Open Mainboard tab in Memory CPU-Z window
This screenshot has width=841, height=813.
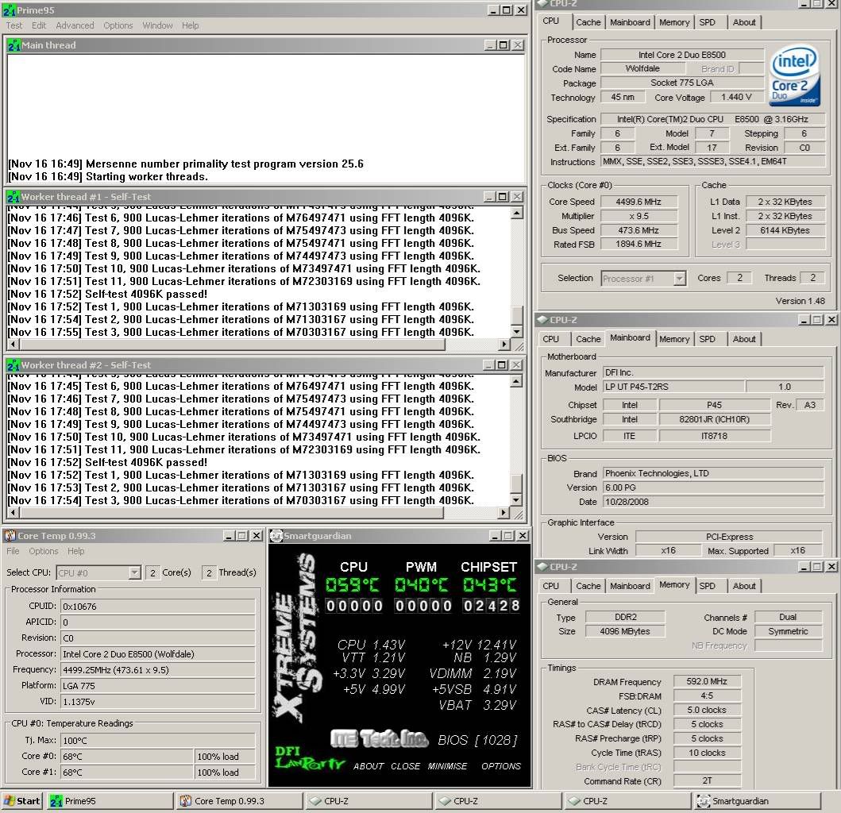click(630, 586)
